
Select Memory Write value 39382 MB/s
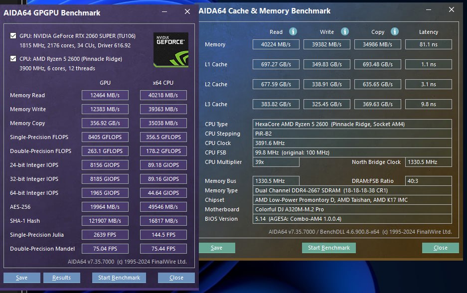(327, 44)
